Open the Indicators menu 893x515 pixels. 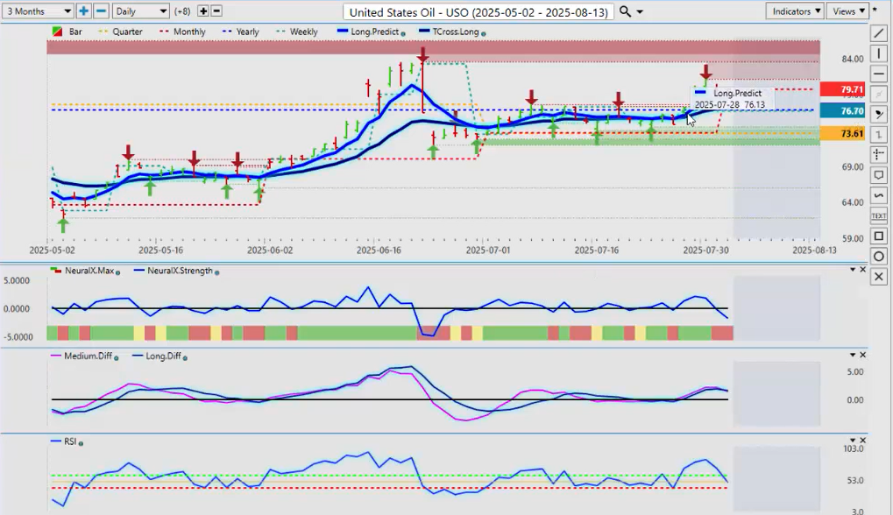(794, 11)
